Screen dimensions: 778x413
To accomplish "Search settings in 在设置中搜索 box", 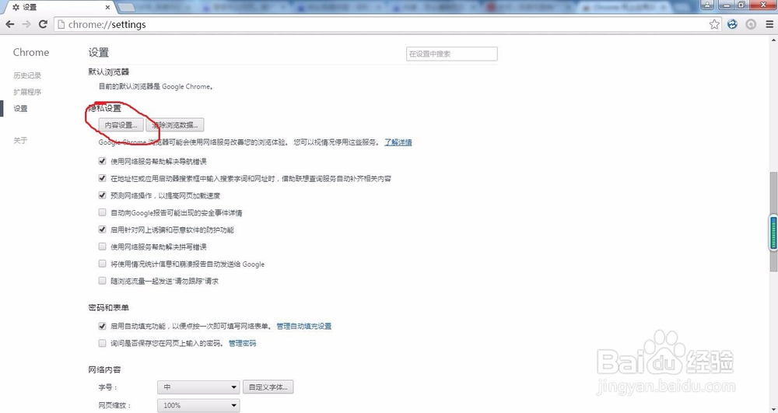I will pyautogui.click(x=451, y=54).
